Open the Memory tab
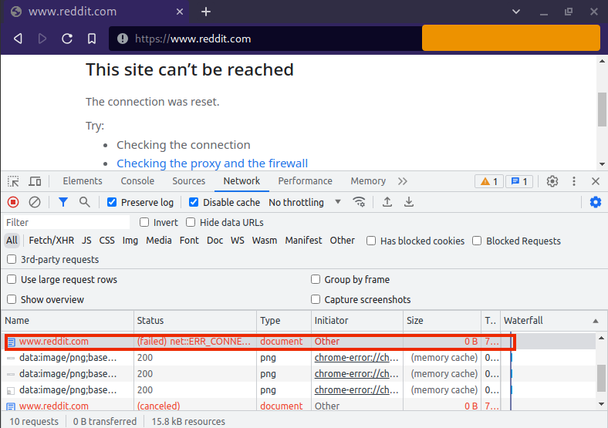The height and width of the screenshot is (428, 608). tap(368, 181)
